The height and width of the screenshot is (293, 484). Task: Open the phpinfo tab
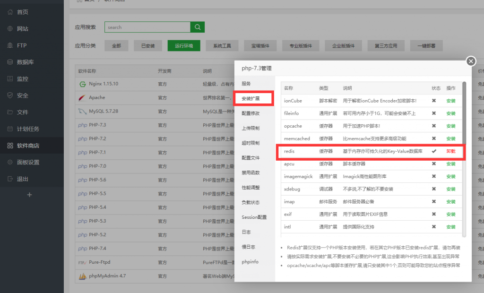point(250,262)
